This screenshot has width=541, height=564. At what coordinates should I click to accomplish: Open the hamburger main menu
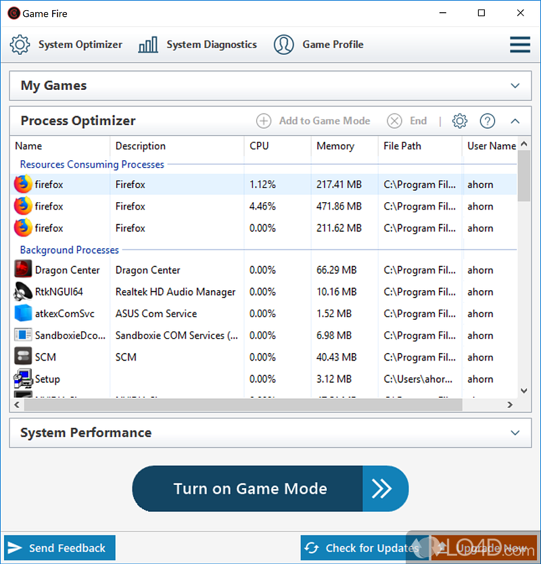520,45
